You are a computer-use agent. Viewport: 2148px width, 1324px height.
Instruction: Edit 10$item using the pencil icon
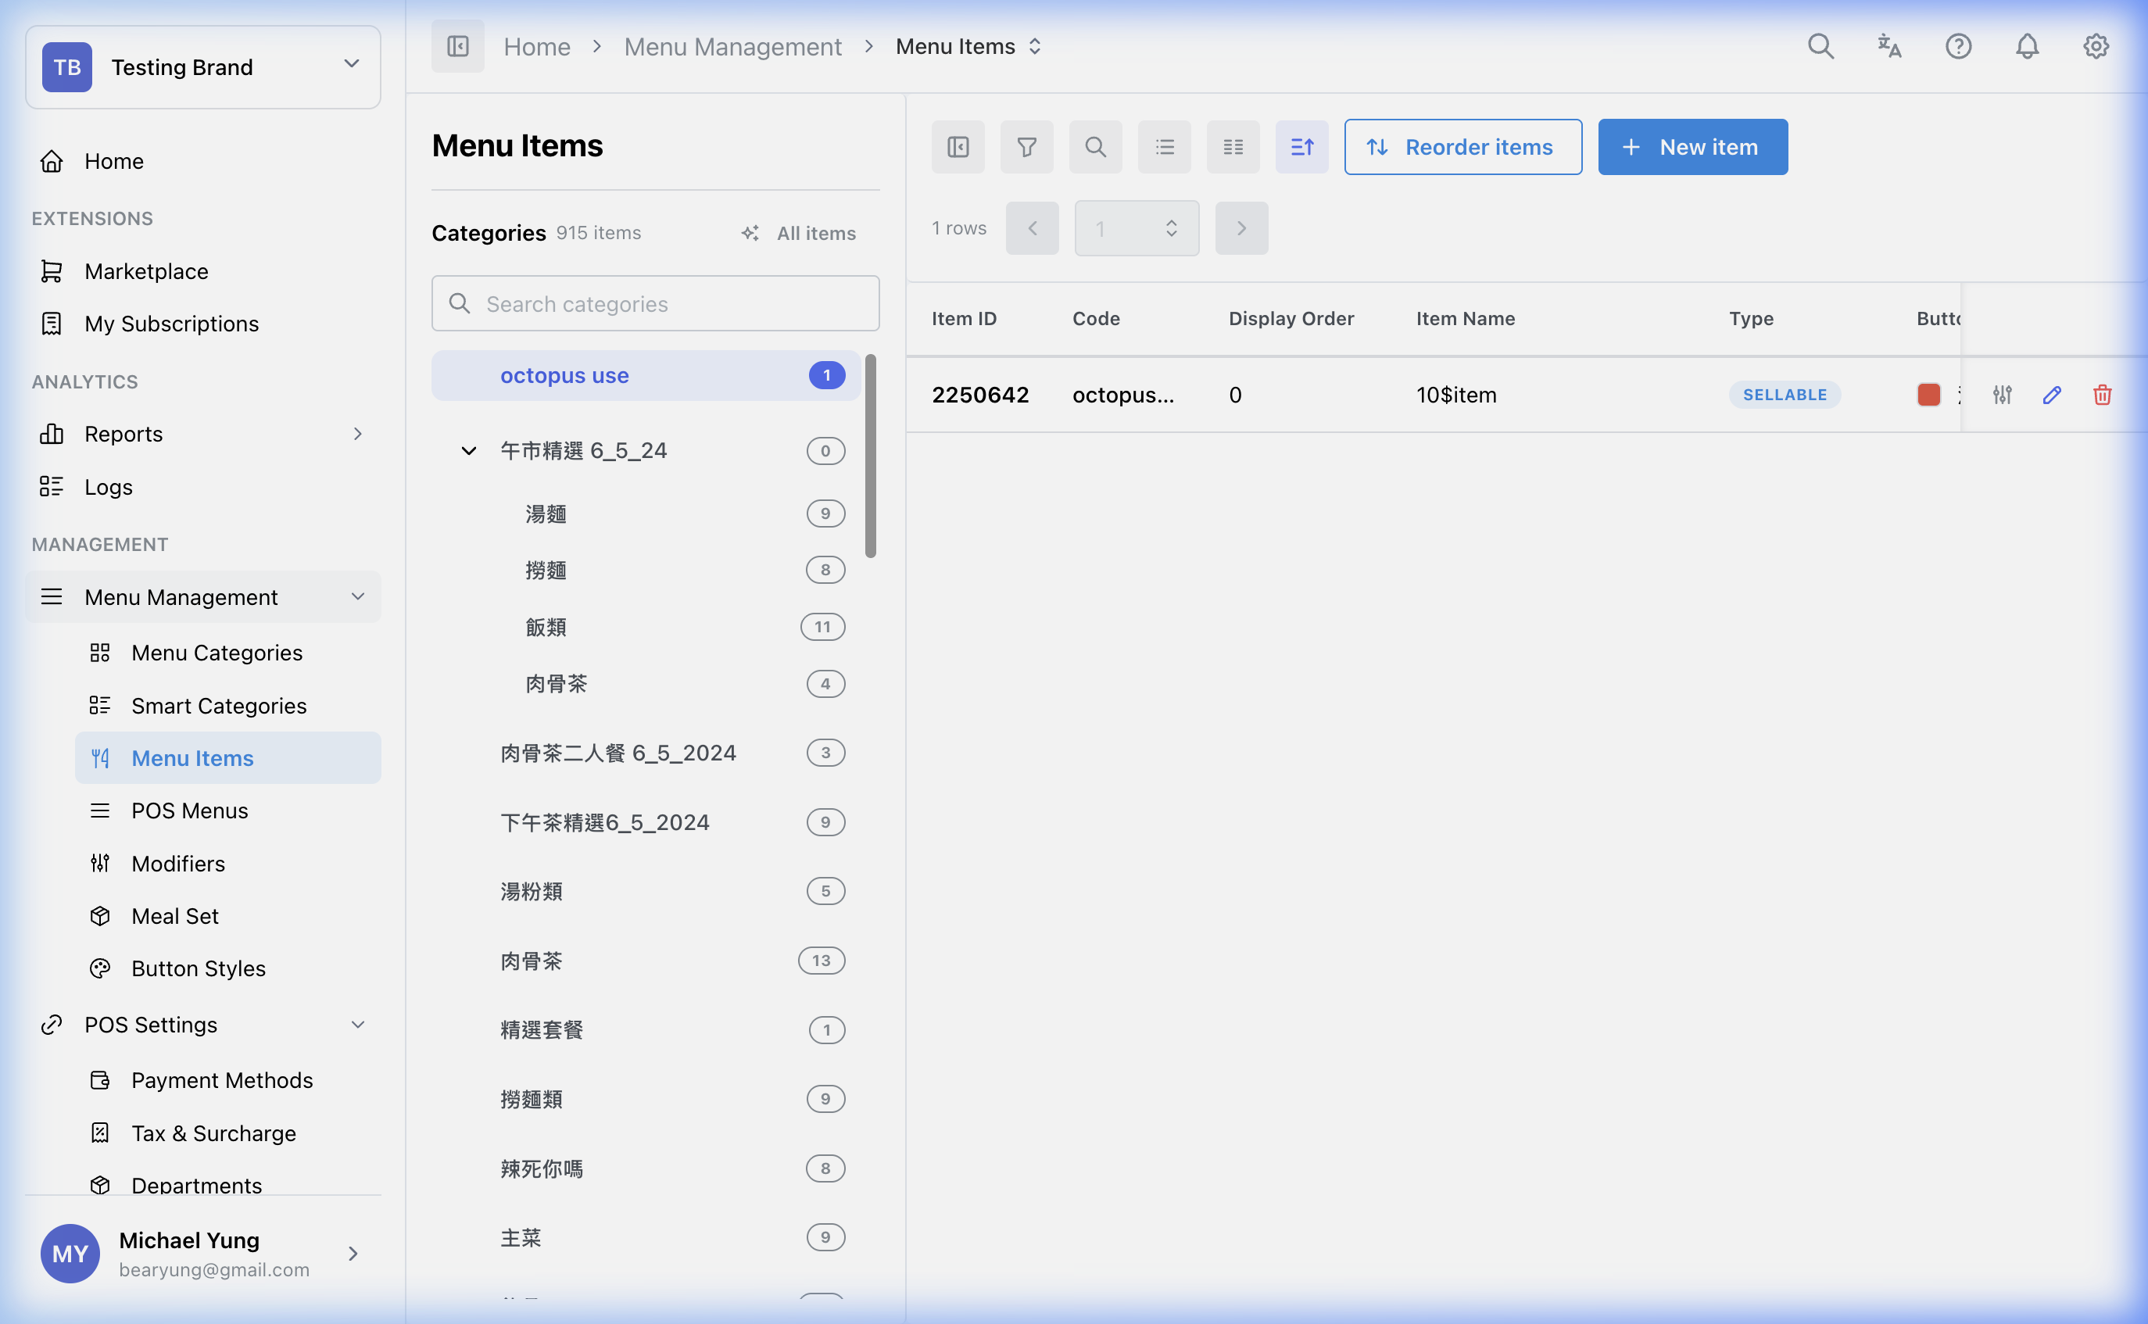tap(2052, 395)
